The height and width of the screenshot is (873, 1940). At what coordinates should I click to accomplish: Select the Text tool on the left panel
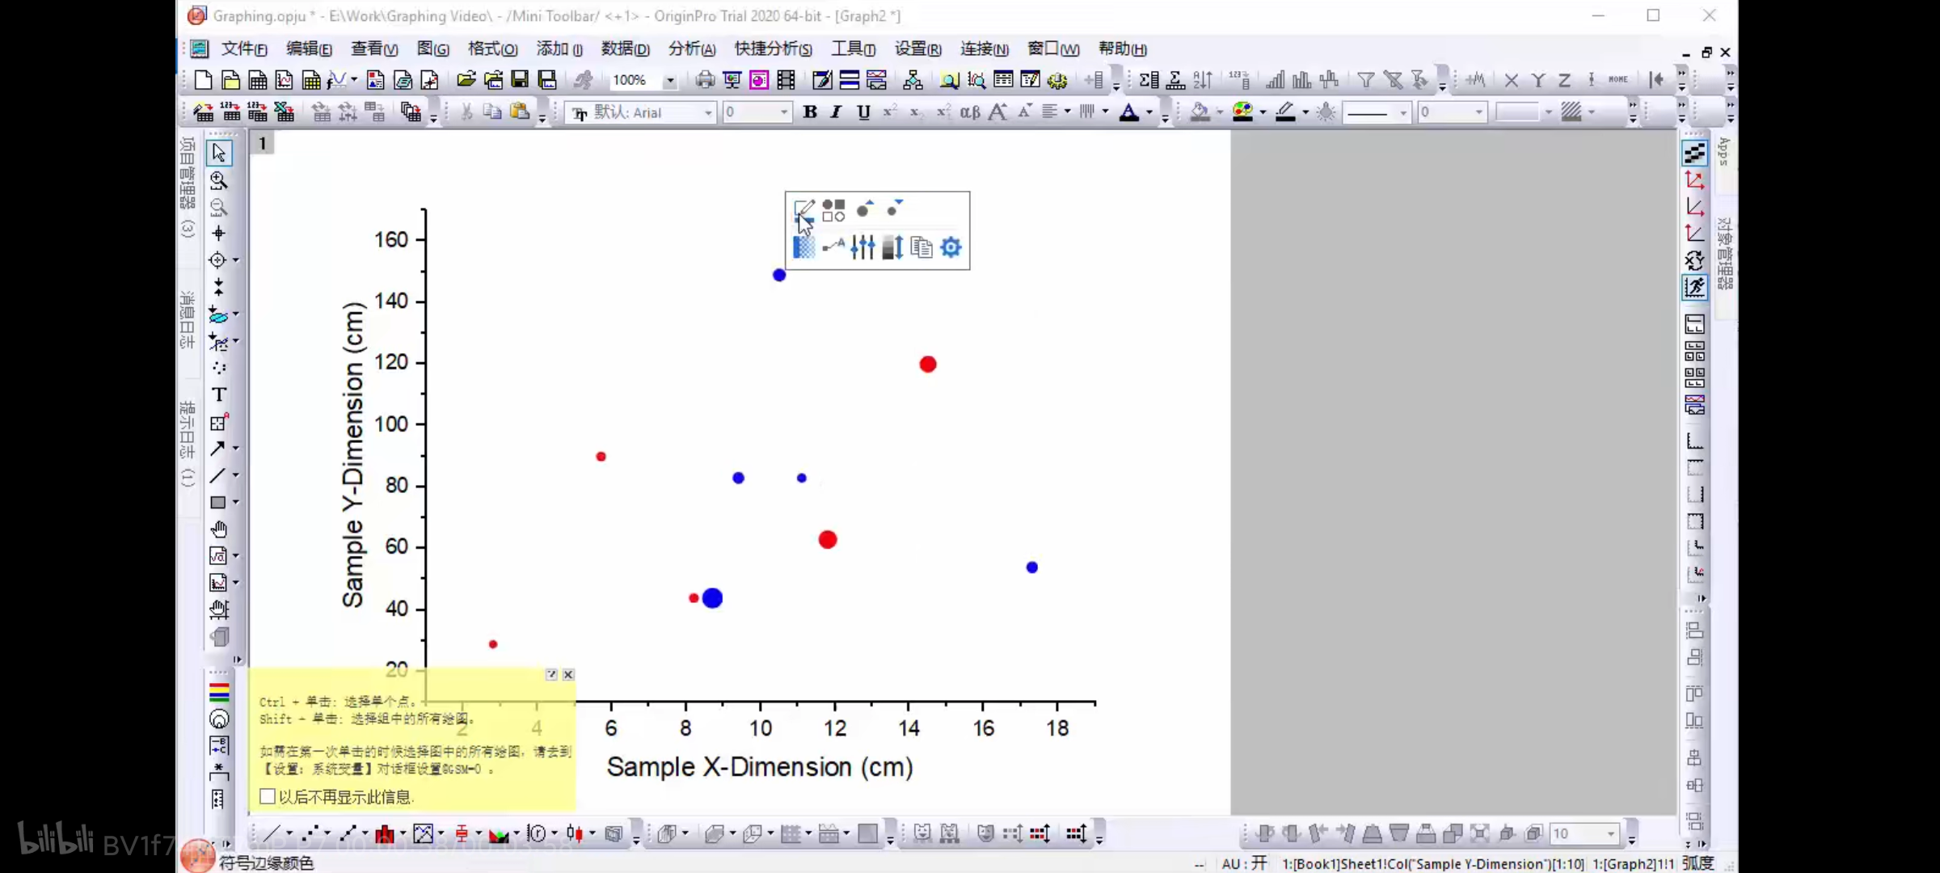(x=218, y=394)
